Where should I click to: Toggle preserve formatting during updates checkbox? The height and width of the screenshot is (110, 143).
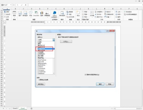click(86, 75)
